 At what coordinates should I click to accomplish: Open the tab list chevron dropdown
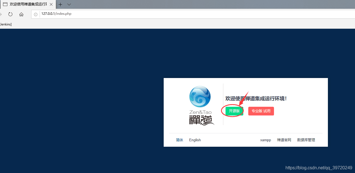(69, 4)
